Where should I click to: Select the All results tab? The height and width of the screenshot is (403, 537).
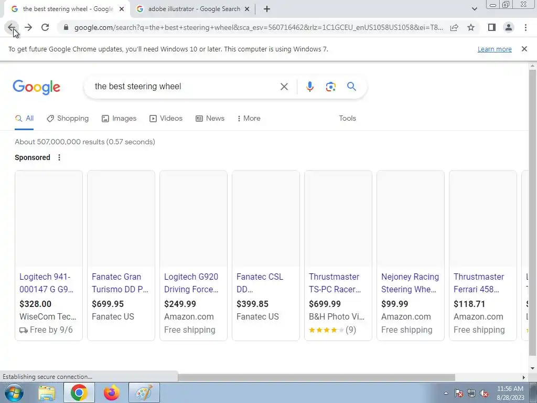point(24,118)
